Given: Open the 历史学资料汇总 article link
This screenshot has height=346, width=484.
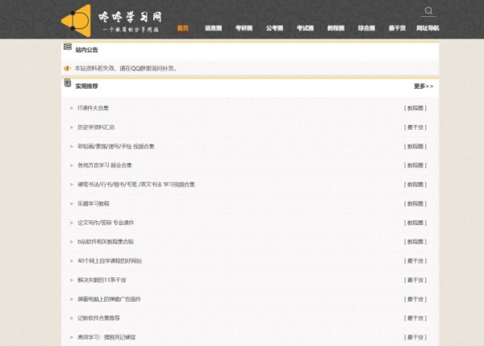Looking at the screenshot, I should pyautogui.click(x=96, y=127).
